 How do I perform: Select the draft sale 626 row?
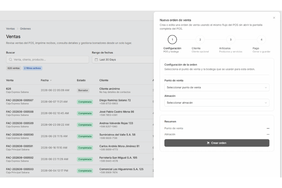click(x=80, y=90)
